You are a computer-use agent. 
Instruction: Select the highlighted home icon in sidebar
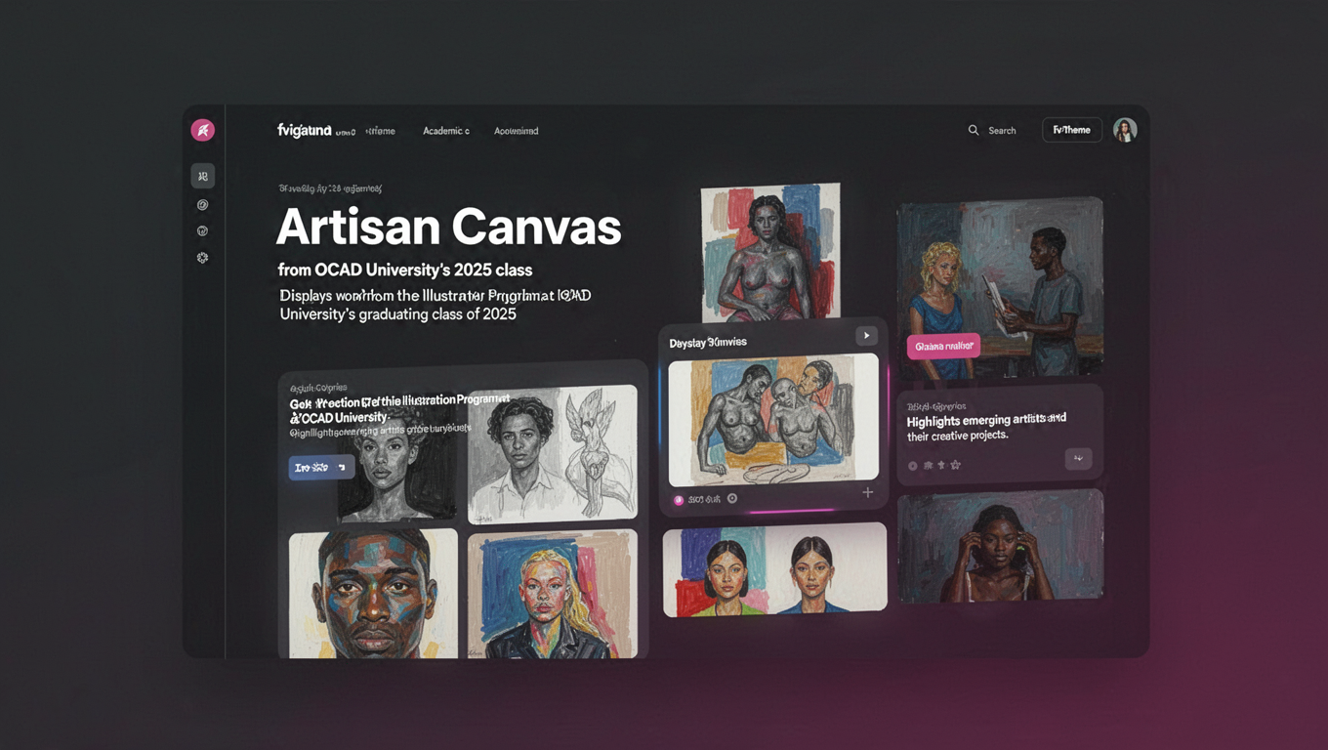(x=202, y=176)
